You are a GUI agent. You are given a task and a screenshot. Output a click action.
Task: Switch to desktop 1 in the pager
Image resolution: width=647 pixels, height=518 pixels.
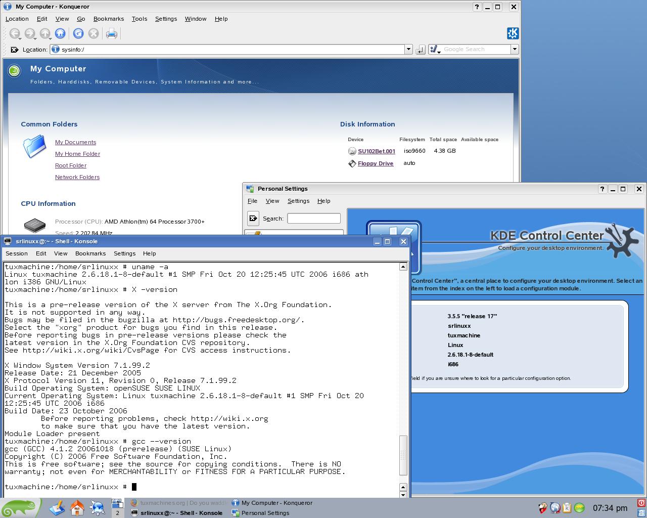(117, 503)
